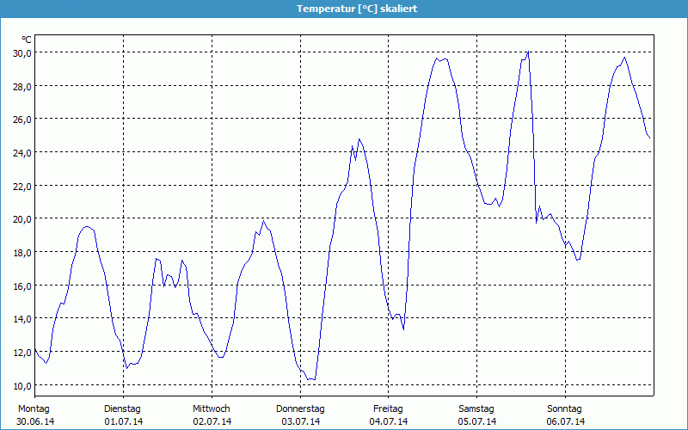The width and height of the screenshot is (688, 430).
Task: Click the 12,0 y-axis value
Action: click(21, 352)
